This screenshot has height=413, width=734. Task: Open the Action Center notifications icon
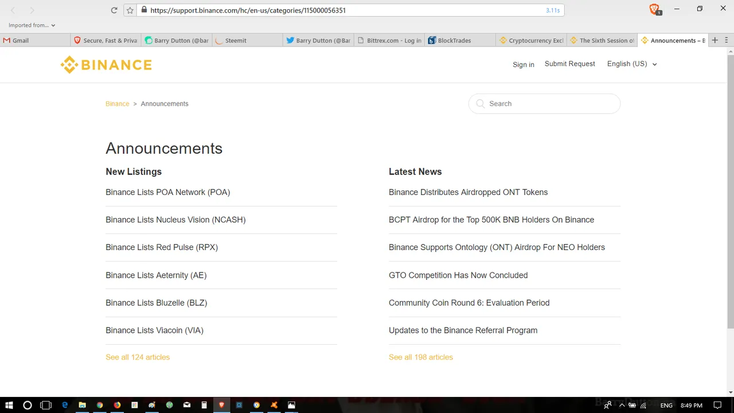click(x=717, y=406)
